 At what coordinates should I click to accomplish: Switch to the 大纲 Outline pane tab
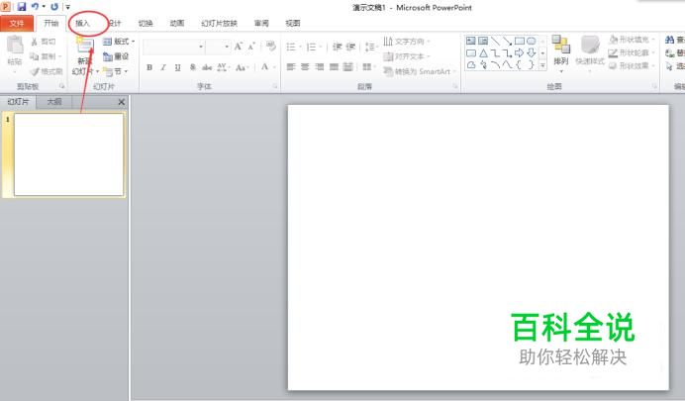[x=54, y=102]
